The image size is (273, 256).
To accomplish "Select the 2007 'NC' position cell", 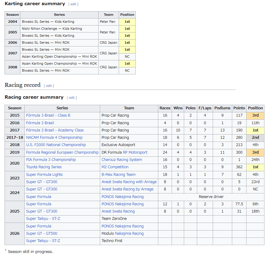I will (x=127, y=57).
